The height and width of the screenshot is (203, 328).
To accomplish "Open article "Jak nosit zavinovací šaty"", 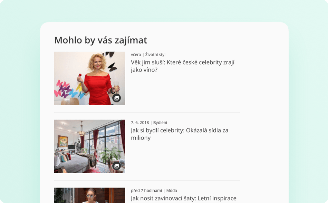I will point(183,198).
